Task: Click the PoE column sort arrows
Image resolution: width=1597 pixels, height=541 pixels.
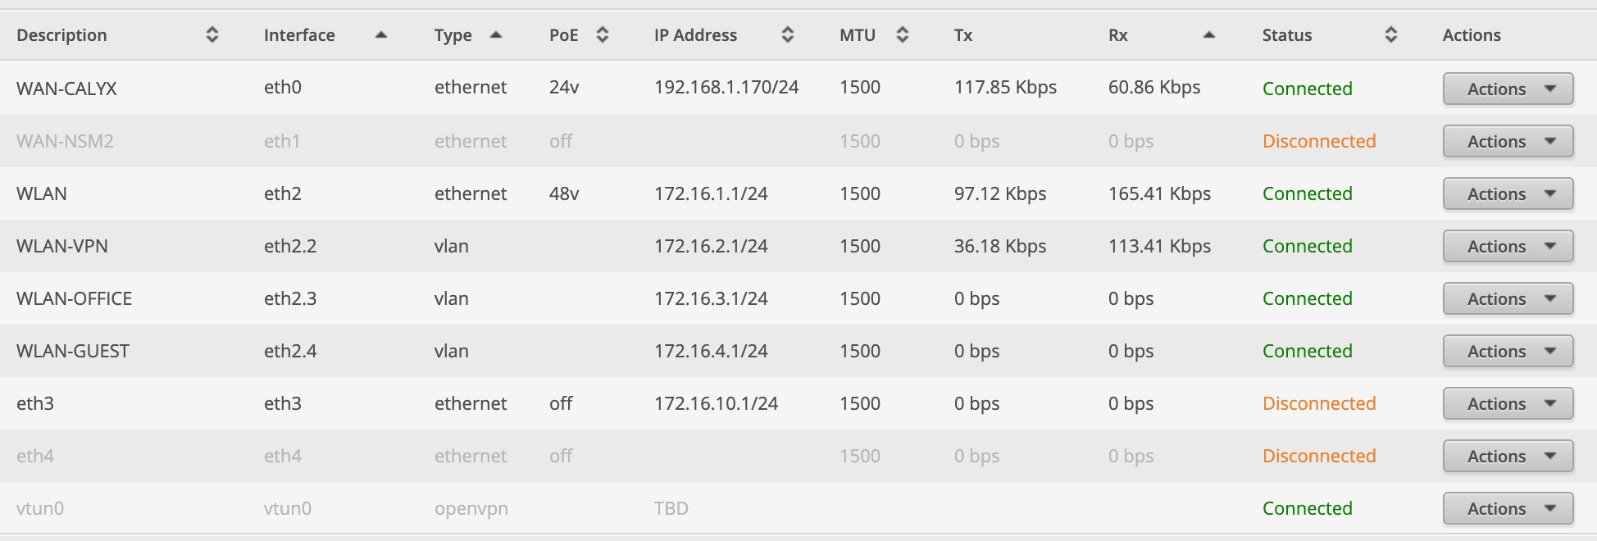Action: point(603,34)
